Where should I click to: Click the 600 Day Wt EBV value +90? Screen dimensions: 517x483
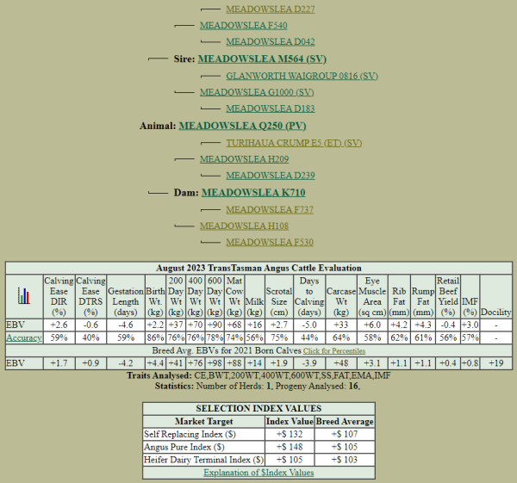(215, 325)
